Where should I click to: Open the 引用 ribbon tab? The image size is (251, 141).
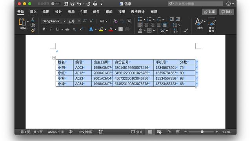tap(84, 12)
